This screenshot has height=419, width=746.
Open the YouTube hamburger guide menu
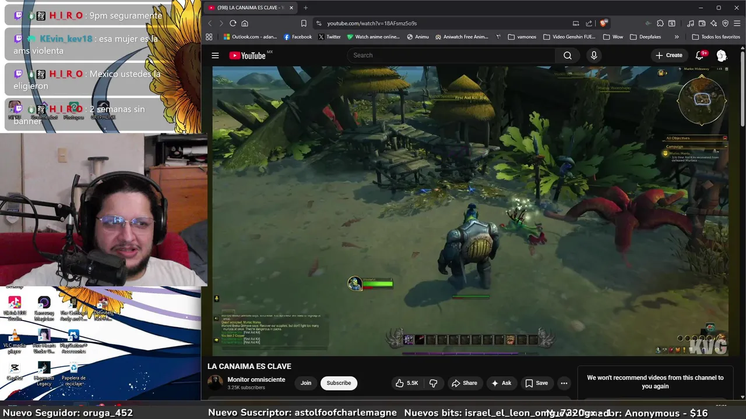pyautogui.click(x=215, y=55)
